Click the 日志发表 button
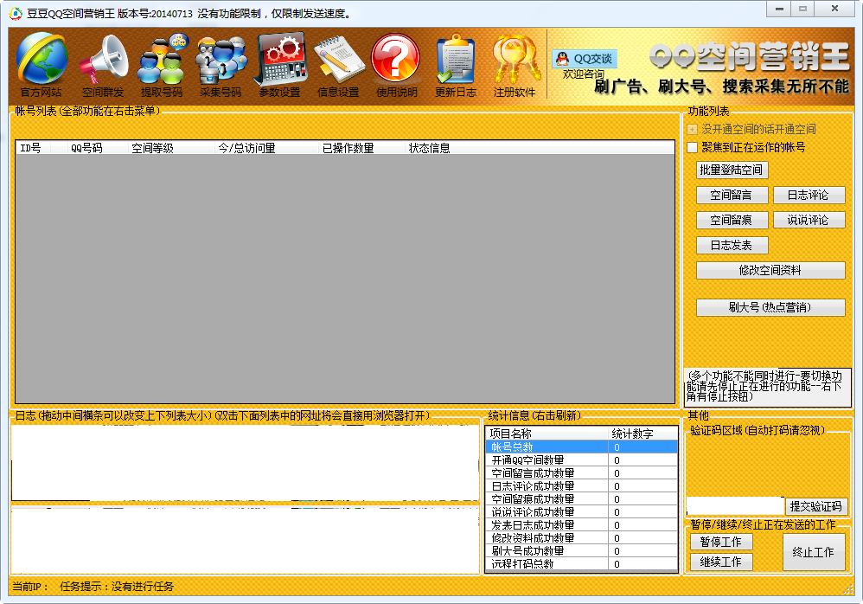This screenshot has width=863, height=604. tap(732, 246)
